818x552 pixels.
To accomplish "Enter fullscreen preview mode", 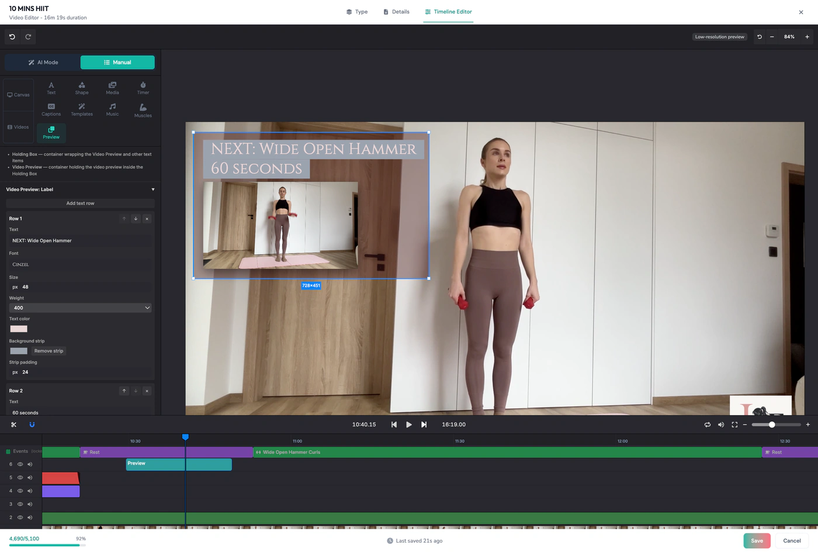I will [x=734, y=425].
